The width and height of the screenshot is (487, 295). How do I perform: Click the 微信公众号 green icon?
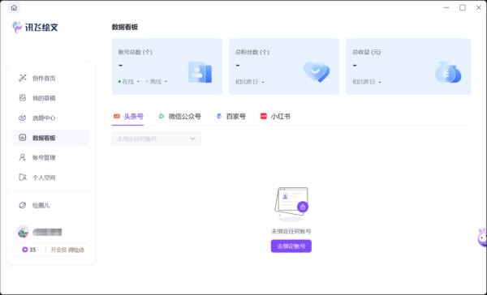pos(162,117)
